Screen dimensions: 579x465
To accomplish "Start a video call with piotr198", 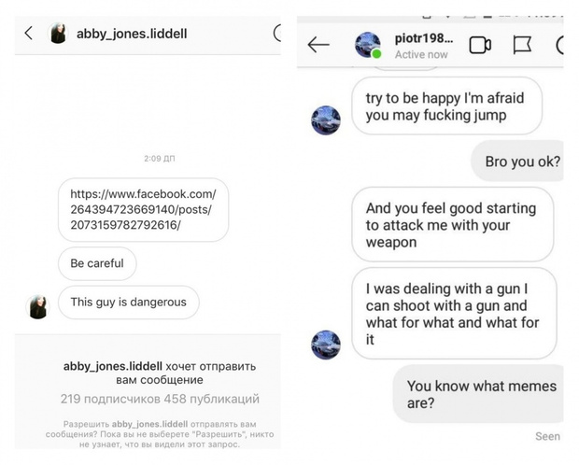I will [480, 45].
